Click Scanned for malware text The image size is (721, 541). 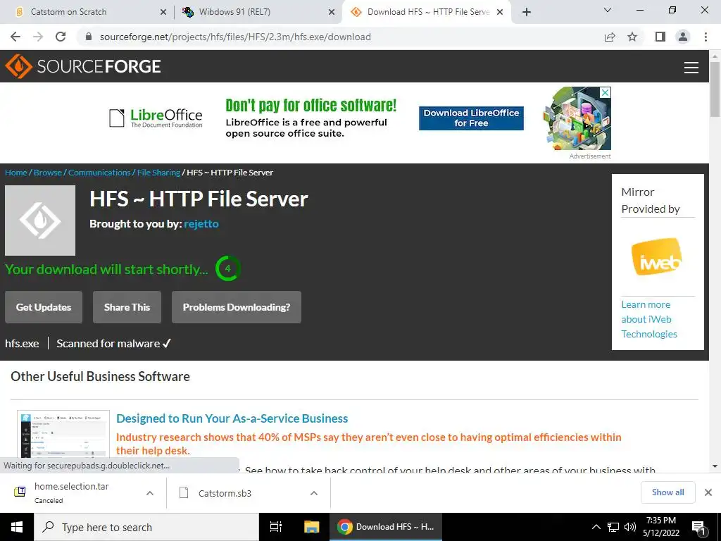[x=113, y=344]
